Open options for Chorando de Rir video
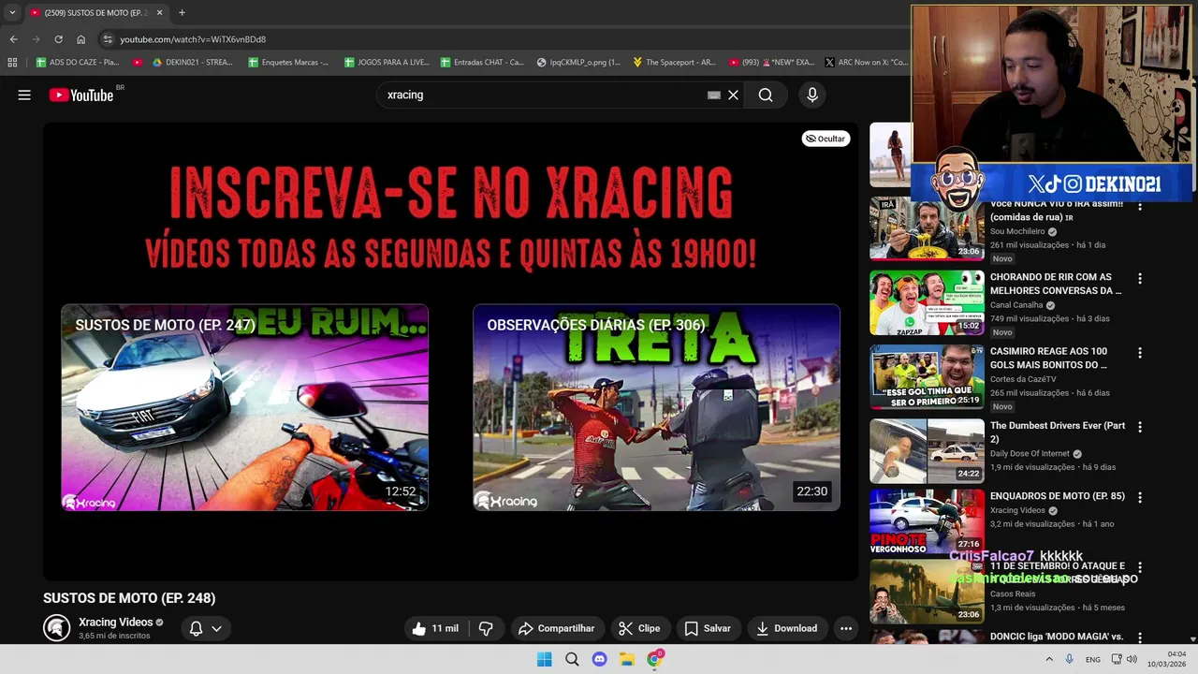This screenshot has height=674, width=1198. (x=1140, y=279)
